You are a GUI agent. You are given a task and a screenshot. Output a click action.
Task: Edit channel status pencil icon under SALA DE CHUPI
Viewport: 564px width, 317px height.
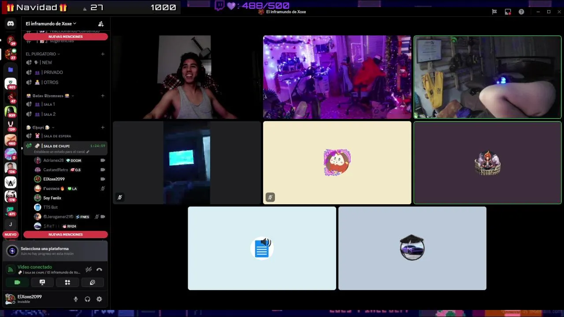pos(88,152)
